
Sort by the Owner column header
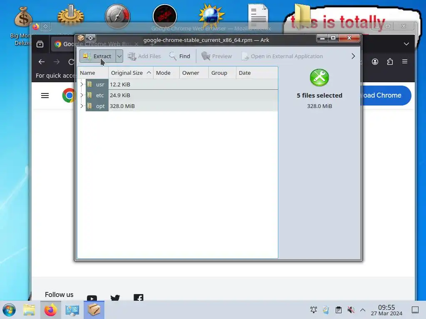pos(194,73)
